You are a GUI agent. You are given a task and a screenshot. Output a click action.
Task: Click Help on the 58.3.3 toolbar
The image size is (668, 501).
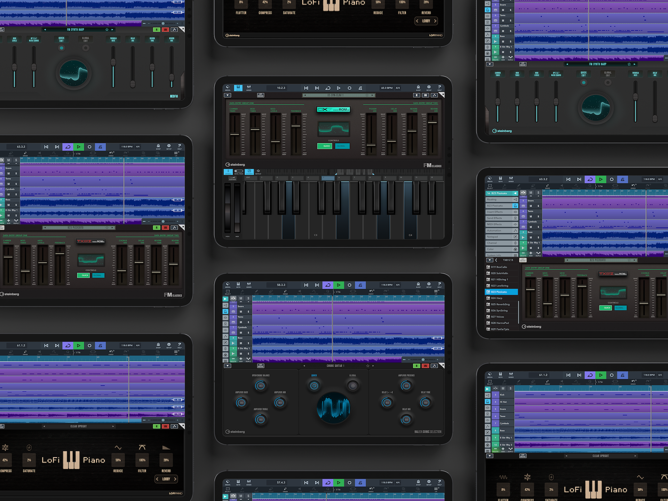point(439,285)
